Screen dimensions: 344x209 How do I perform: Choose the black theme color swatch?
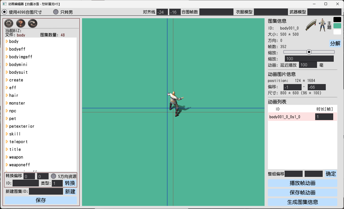pos(337,20)
